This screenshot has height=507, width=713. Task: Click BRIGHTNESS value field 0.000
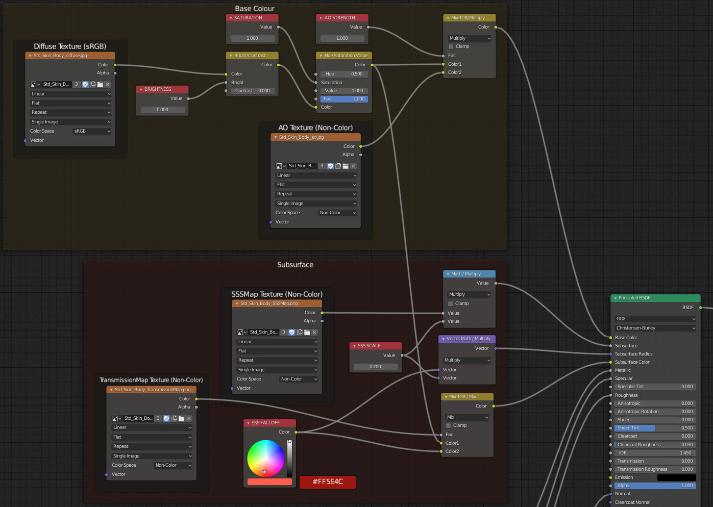[x=162, y=110]
